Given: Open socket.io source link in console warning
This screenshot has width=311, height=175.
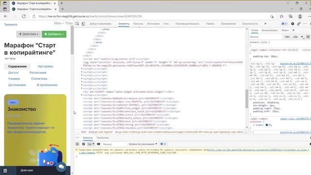Looking at the screenshot, I should (x=258, y=150).
